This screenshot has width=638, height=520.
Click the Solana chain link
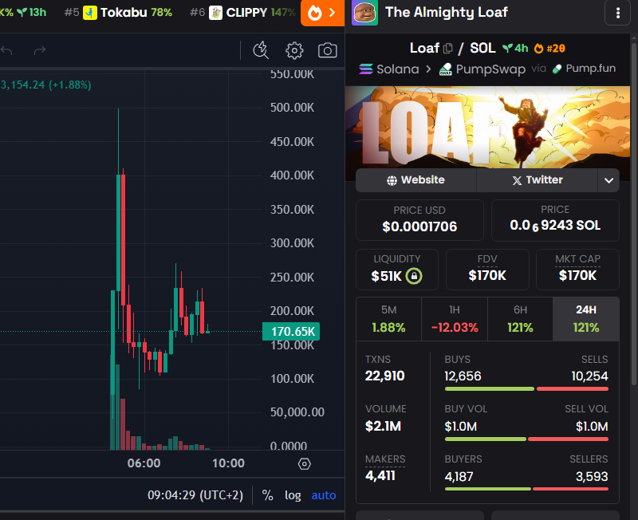point(389,69)
